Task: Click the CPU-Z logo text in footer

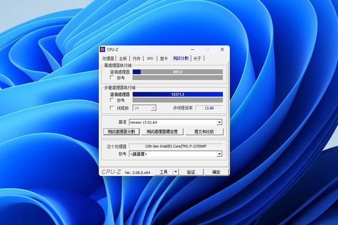Action: point(111,172)
